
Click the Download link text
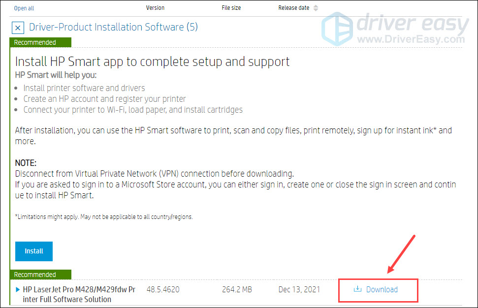point(382,289)
